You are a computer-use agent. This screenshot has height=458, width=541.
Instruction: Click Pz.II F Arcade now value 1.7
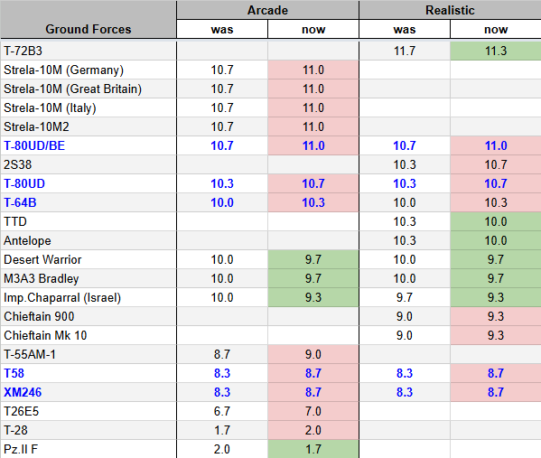[x=313, y=449]
